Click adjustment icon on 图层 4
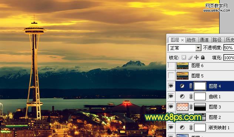This screenshot has width=234, height=137. click(182, 86)
